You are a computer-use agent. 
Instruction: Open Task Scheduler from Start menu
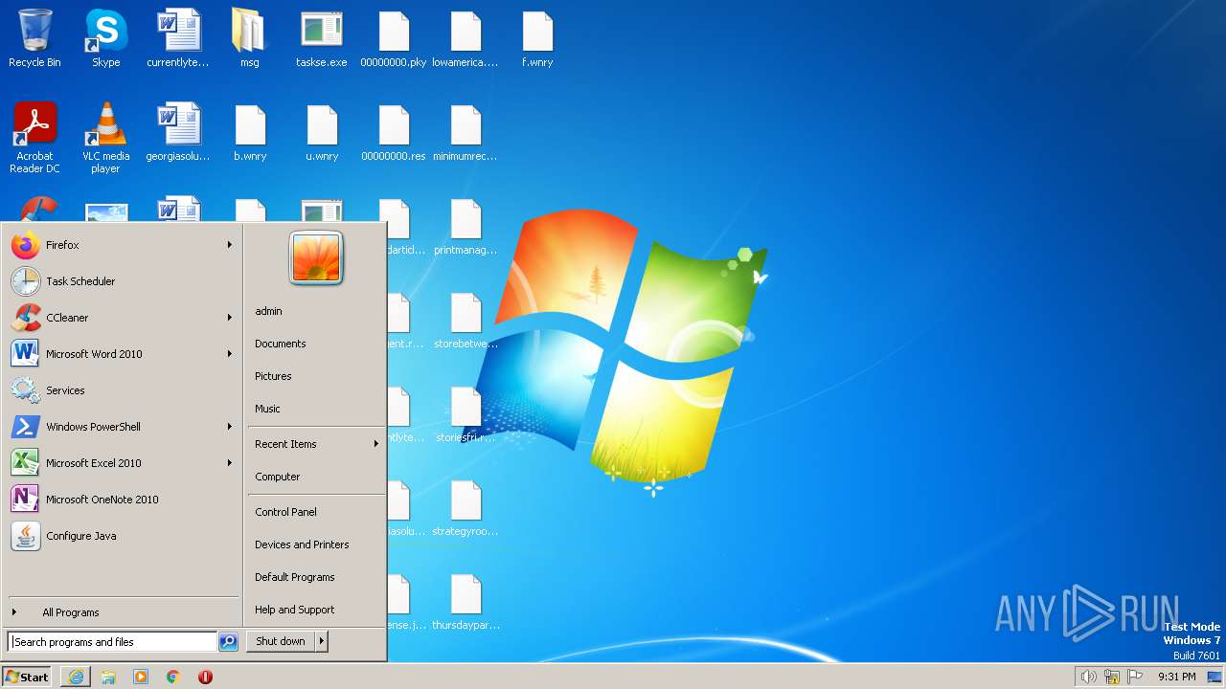tap(123, 281)
